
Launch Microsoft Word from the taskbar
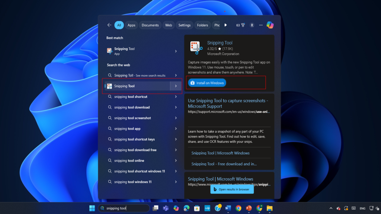click(228, 208)
